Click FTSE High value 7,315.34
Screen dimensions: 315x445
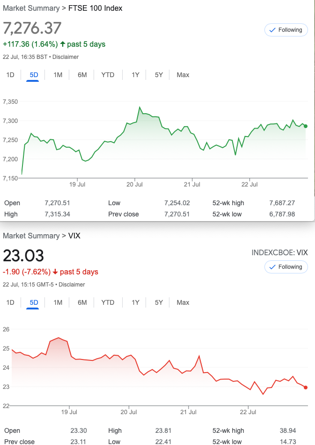pos(57,214)
